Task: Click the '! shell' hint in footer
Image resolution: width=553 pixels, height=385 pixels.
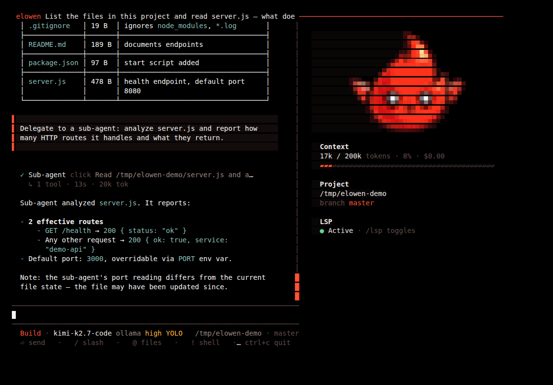Action: pyautogui.click(x=205, y=343)
